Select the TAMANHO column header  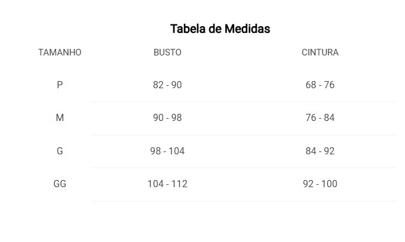coord(60,52)
